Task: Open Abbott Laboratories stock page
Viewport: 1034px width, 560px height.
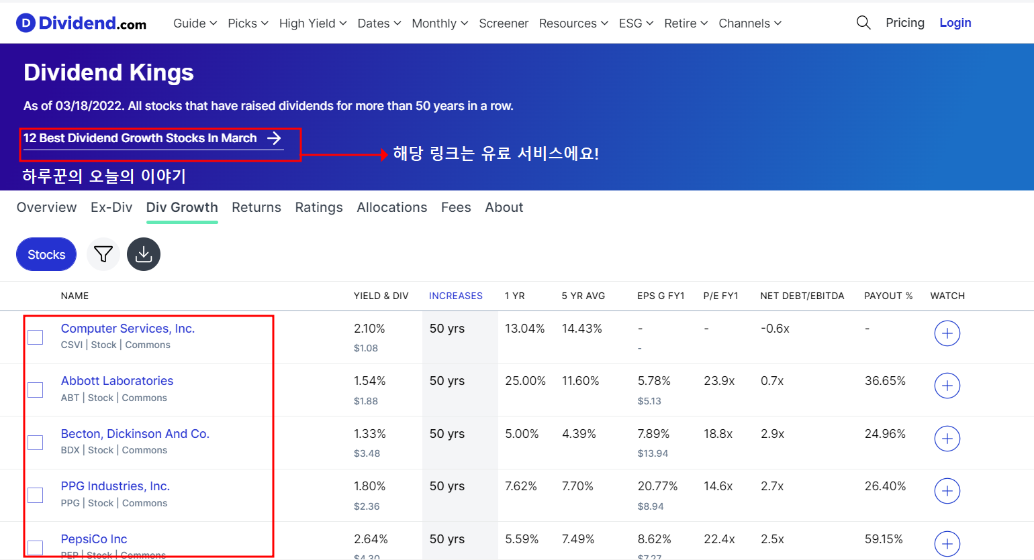Action: (117, 381)
